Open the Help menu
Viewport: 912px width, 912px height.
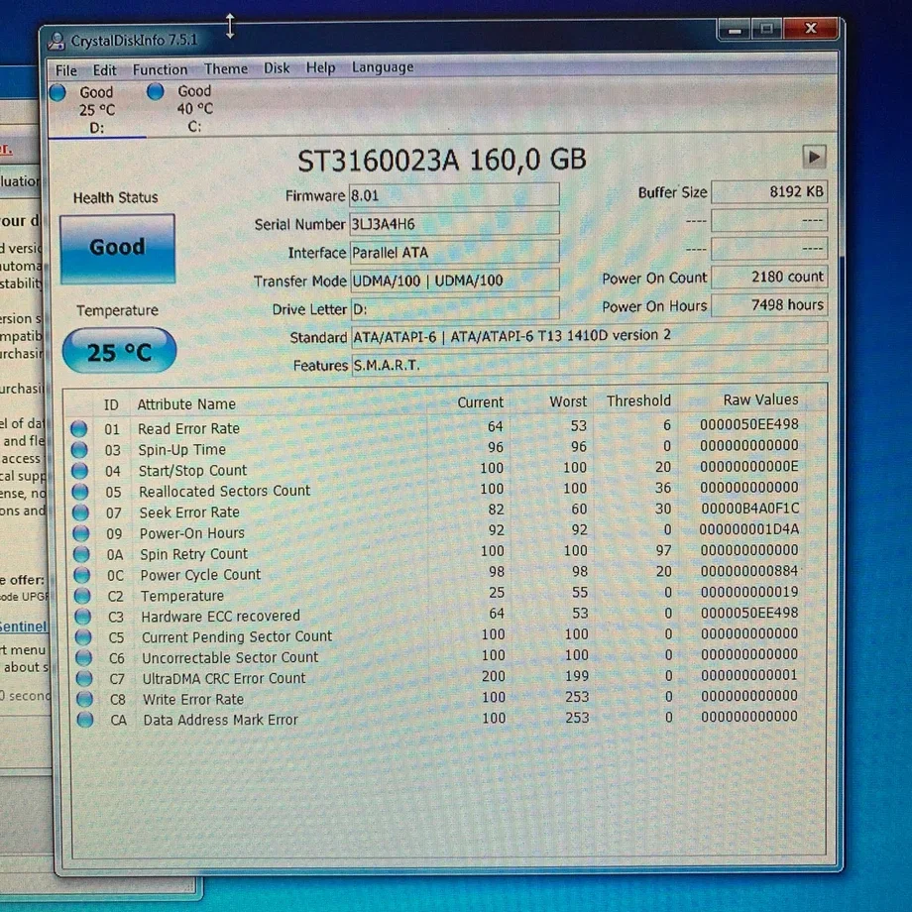click(x=320, y=67)
